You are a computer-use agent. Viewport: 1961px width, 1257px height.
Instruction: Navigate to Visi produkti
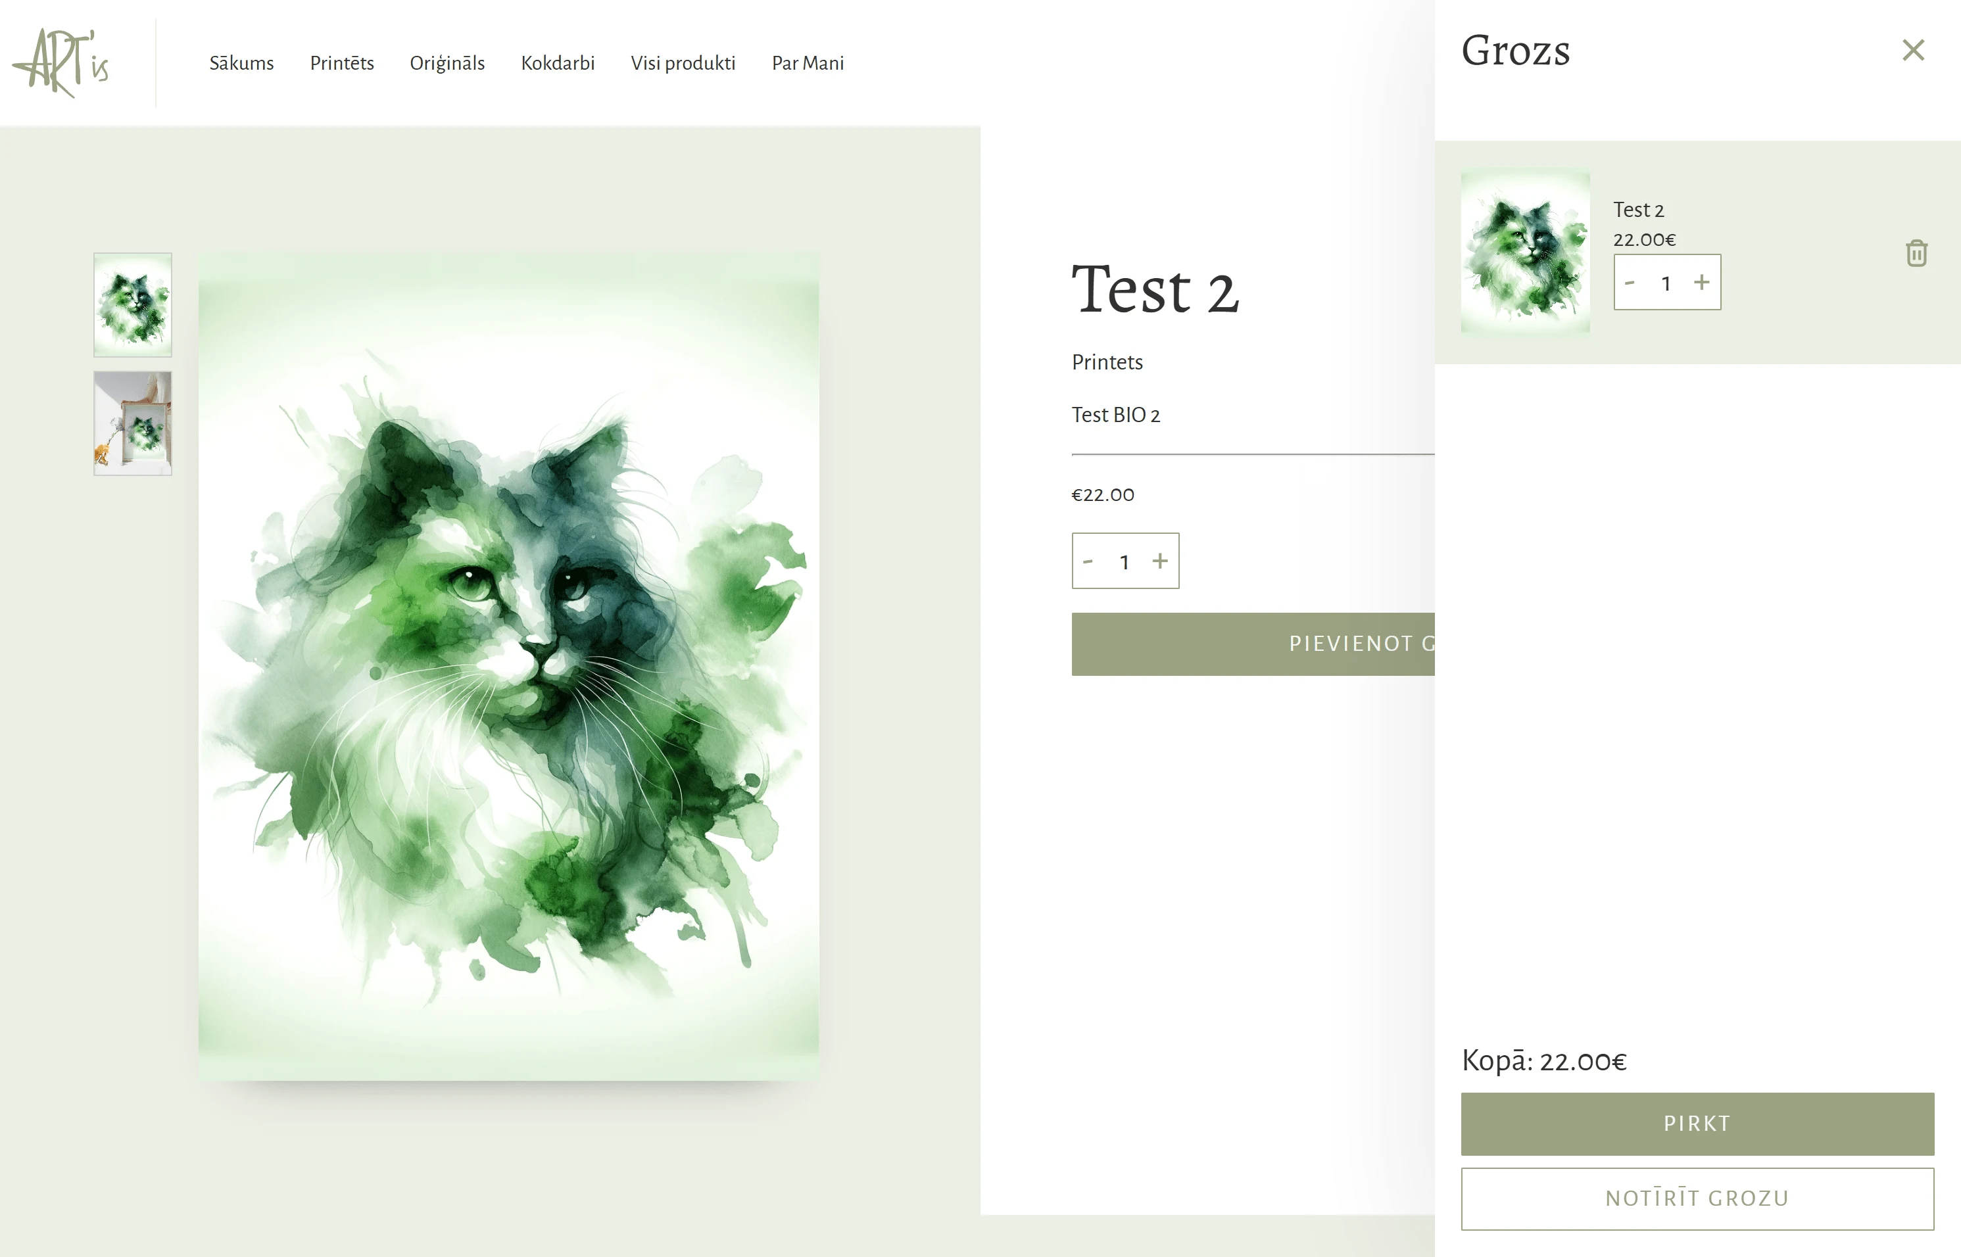(x=683, y=63)
